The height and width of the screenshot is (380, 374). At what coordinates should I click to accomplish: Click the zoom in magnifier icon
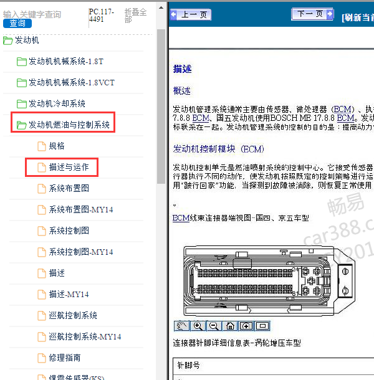point(198,326)
